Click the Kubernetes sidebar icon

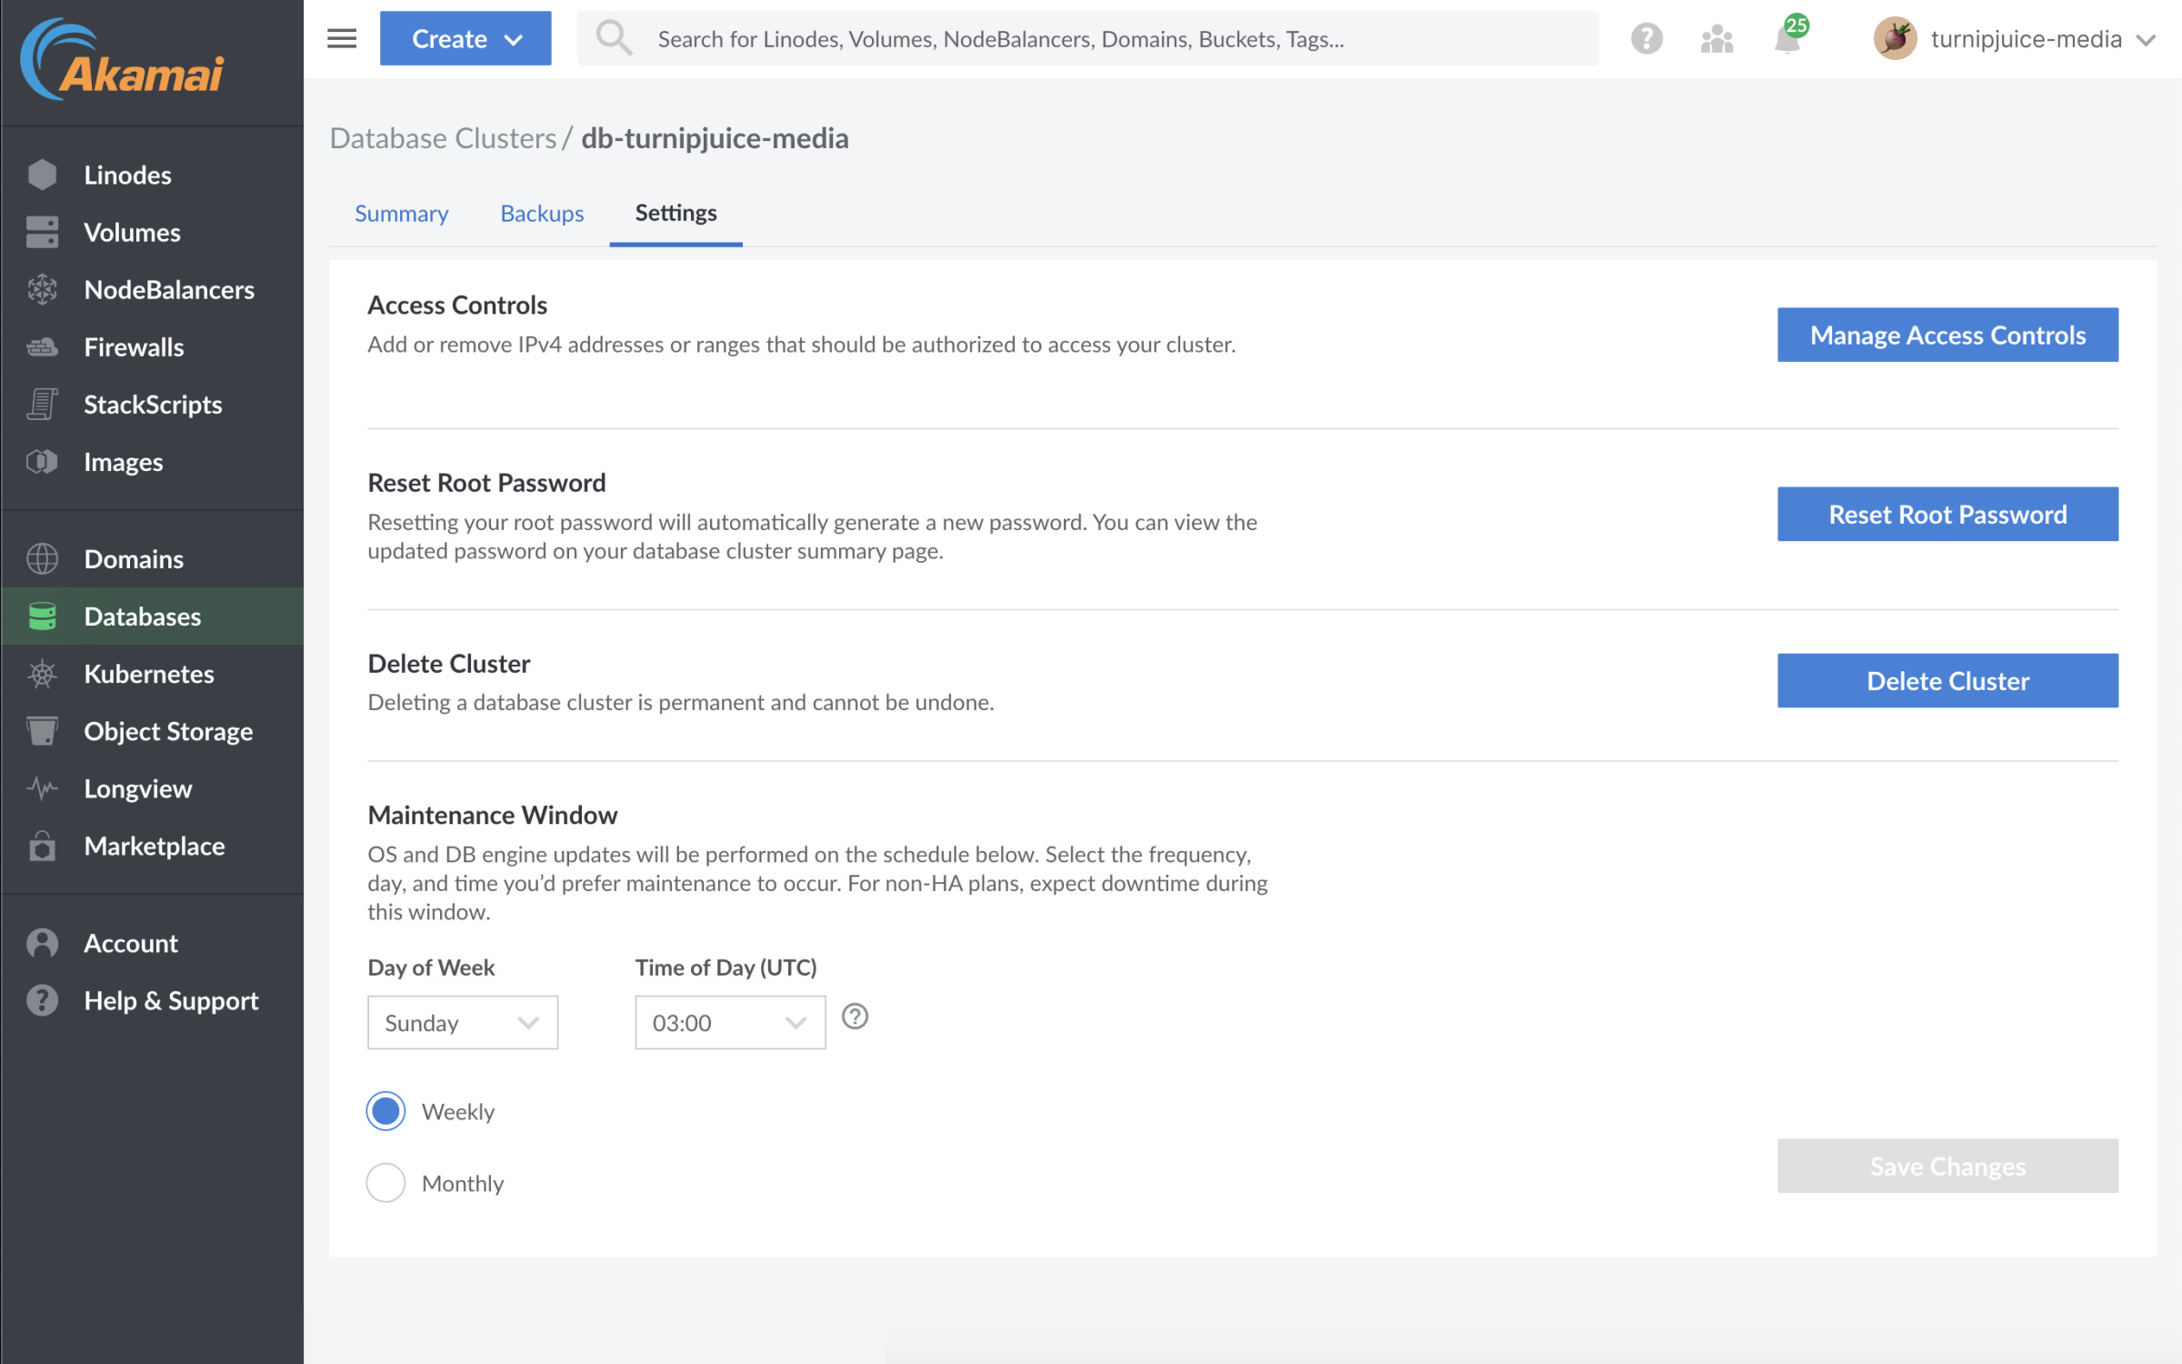tap(43, 673)
